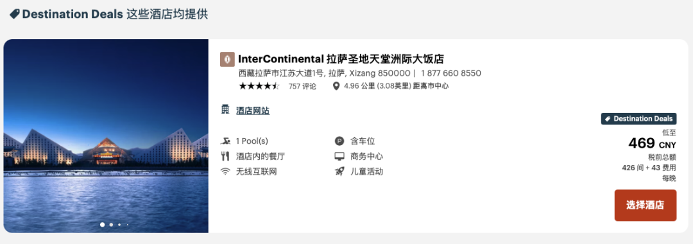Click the kids activities rocket icon
Screen dimensions: 693x244
coord(339,171)
